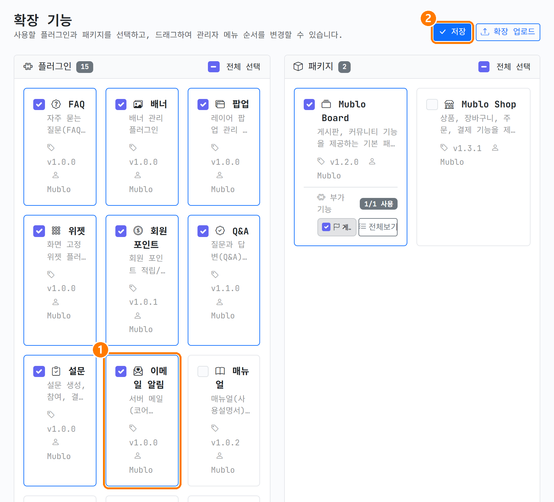Click the 매뉴얼 open book icon
554x502 pixels.
click(220, 371)
